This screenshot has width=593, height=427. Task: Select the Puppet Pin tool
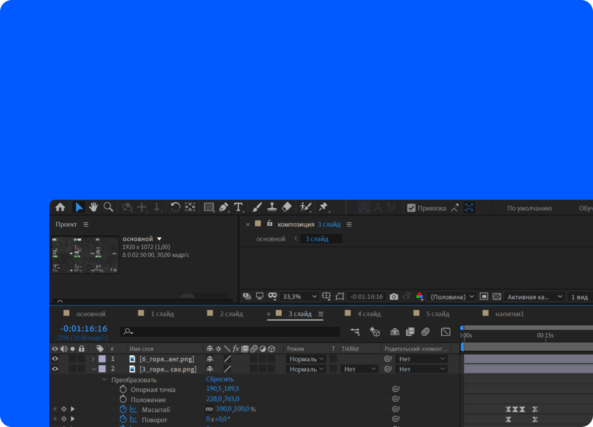323,207
